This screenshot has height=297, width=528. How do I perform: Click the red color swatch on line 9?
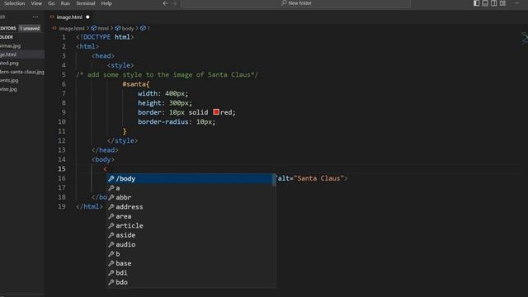pyautogui.click(x=216, y=112)
